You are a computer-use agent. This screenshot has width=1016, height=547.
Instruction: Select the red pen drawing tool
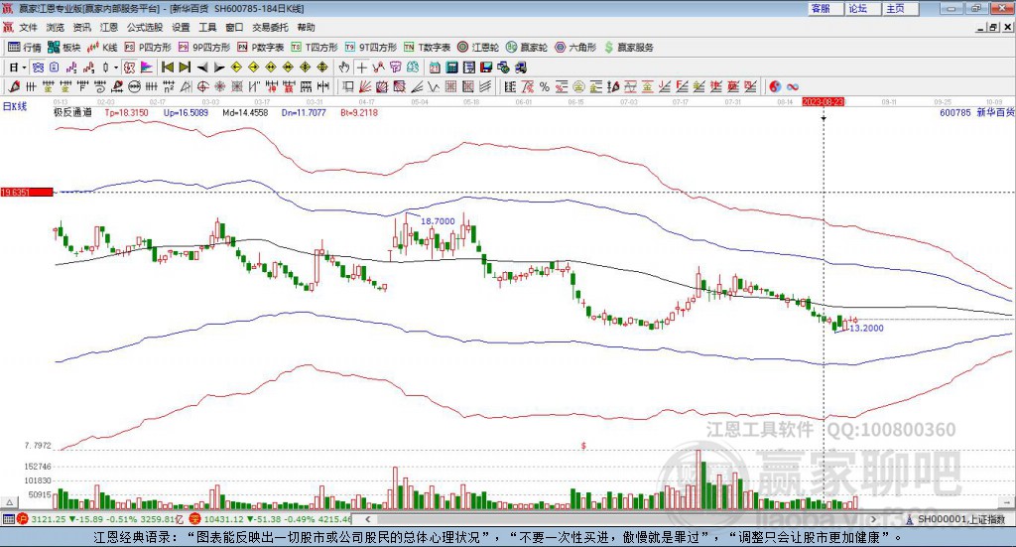(14, 86)
